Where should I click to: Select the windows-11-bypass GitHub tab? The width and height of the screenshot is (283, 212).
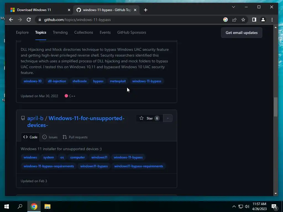tap(106, 10)
